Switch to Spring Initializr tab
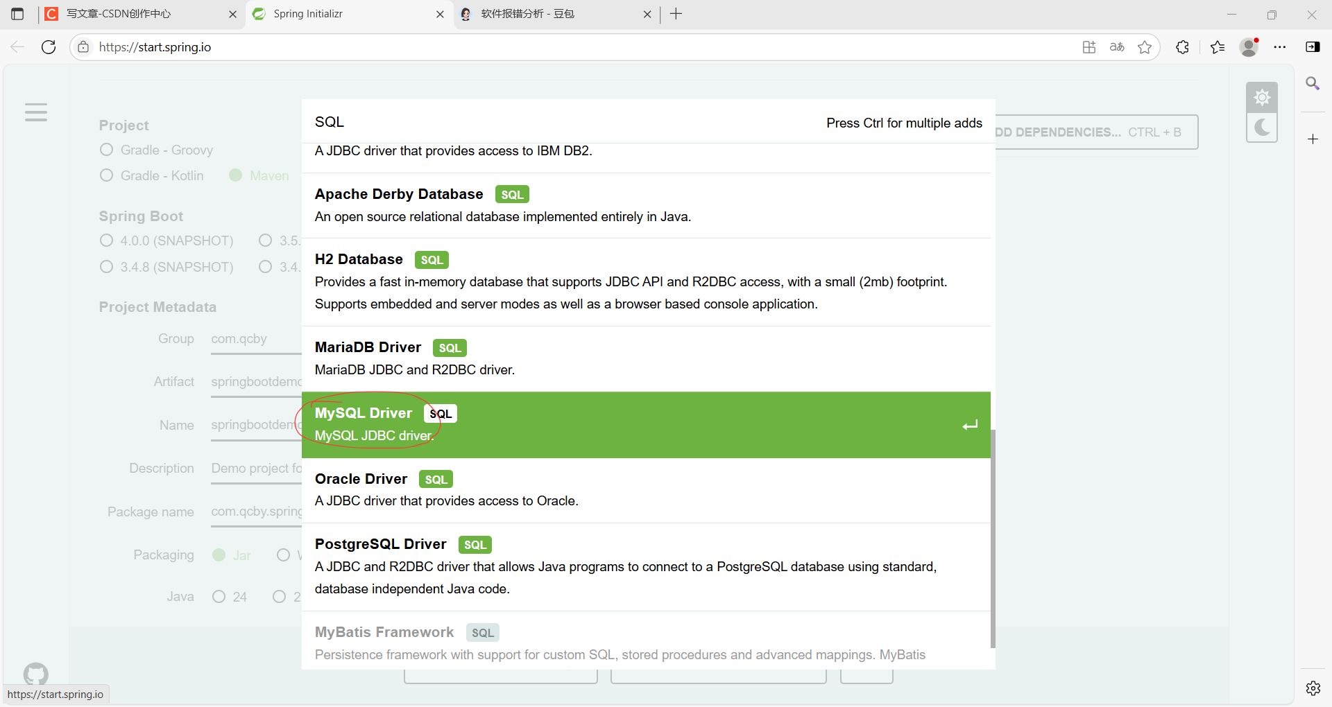This screenshot has width=1332, height=707. click(349, 14)
